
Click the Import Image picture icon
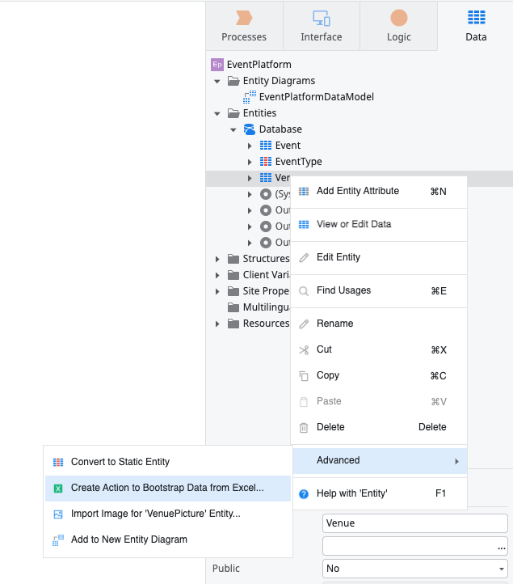(58, 514)
